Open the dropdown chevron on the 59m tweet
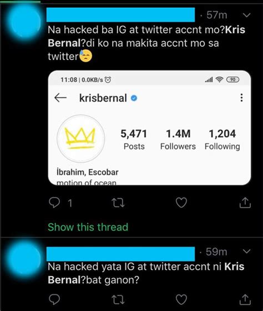Viewport: 263px width, 311px height. pyautogui.click(x=246, y=251)
